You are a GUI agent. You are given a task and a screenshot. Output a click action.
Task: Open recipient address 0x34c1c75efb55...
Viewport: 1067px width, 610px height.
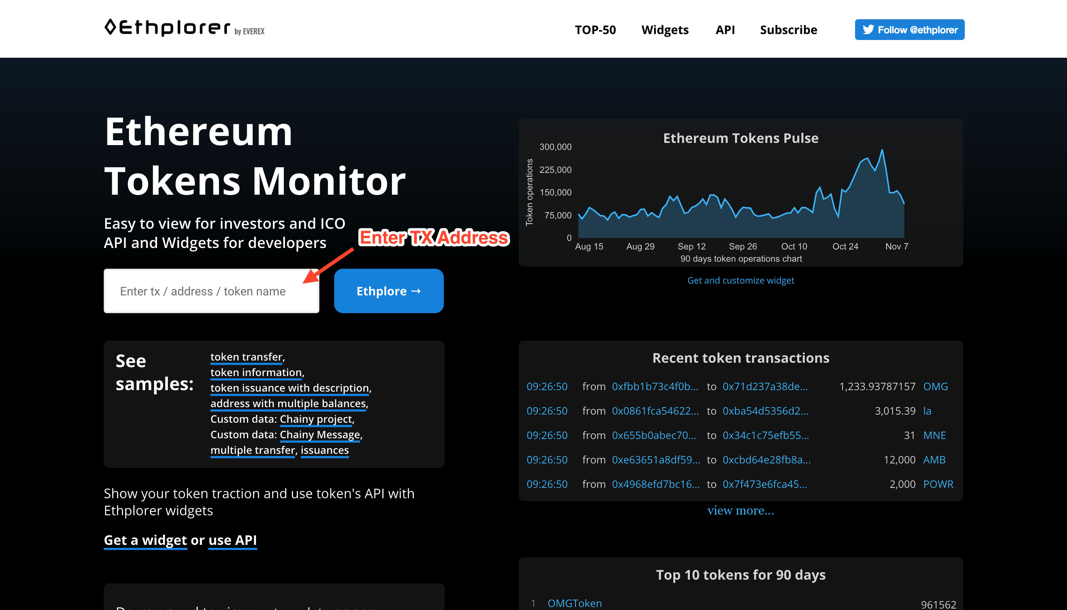[765, 435]
